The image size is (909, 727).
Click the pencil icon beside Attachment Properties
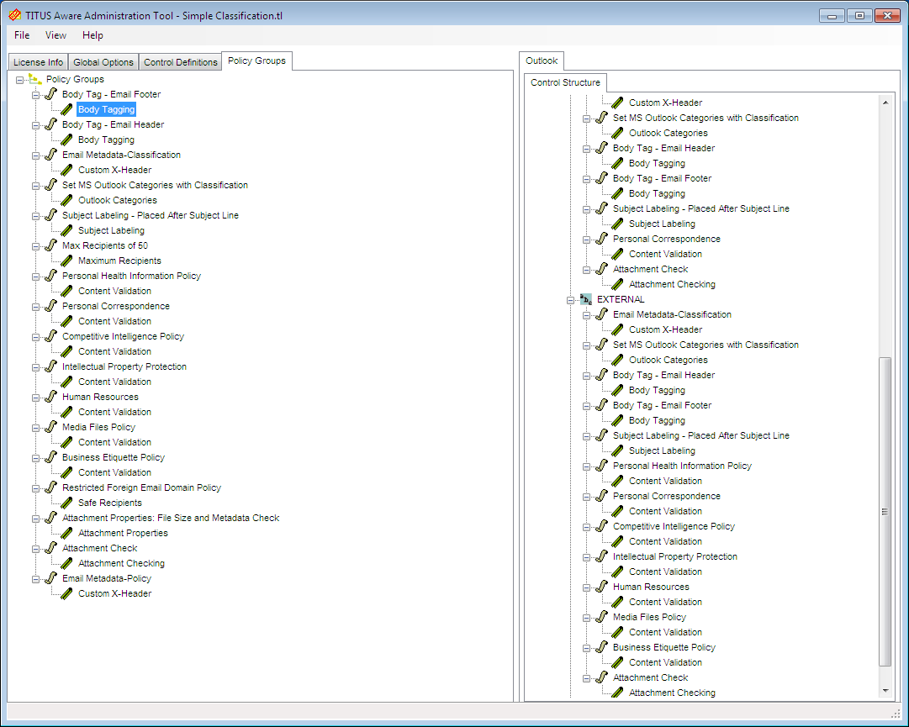[x=66, y=533]
